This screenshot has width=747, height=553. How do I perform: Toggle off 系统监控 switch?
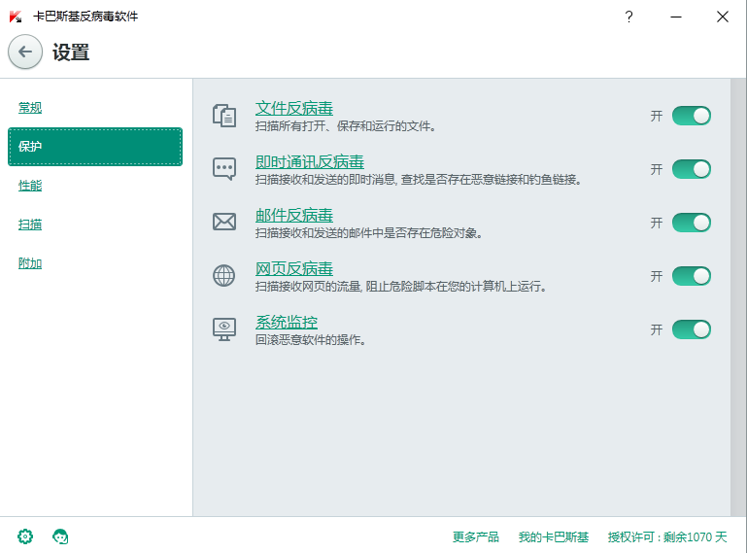click(x=692, y=329)
